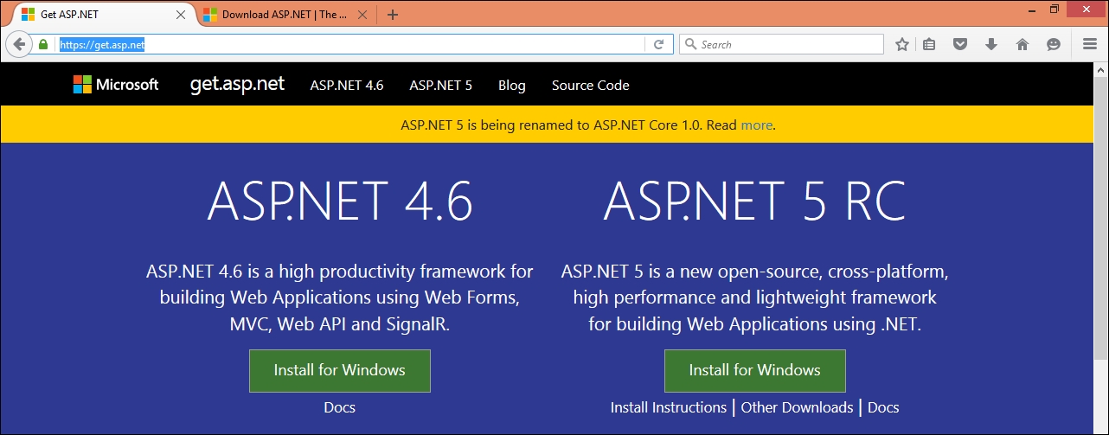The image size is (1109, 435).
Task: Follow the 'more' link in the yellow banner
Action: (756, 125)
